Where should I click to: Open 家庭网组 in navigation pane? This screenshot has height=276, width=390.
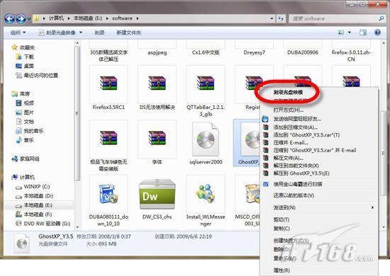pyautogui.click(x=26, y=159)
